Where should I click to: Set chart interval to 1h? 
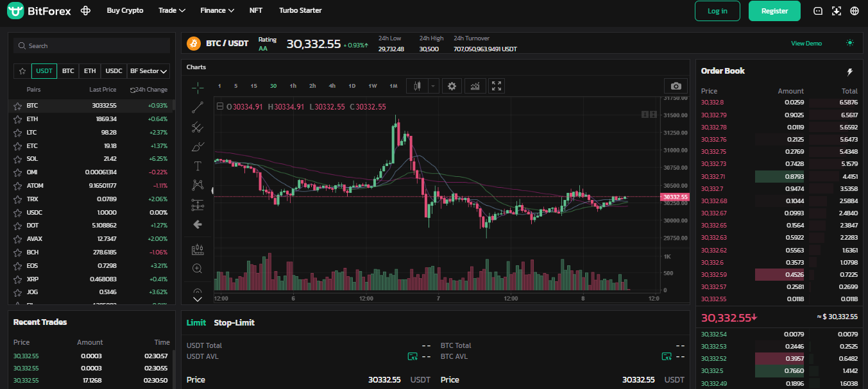tap(293, 86)
